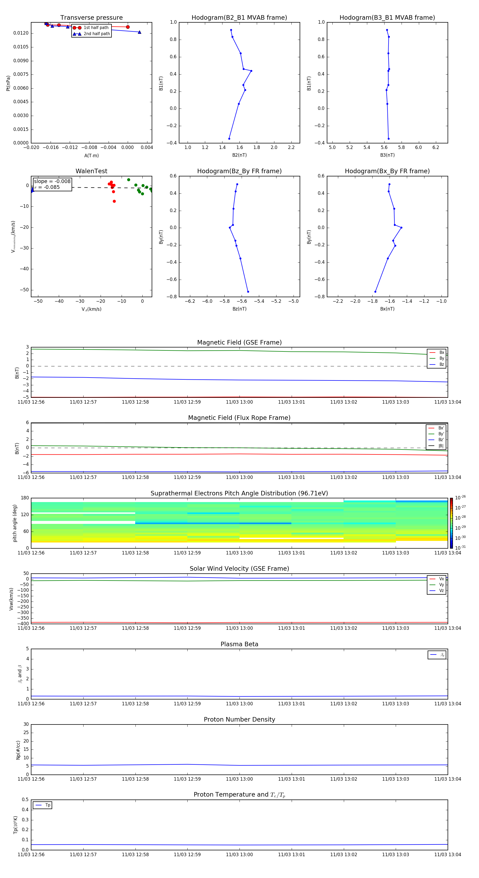Click the "Hodogram(Bz_By FR frame)" title
The height and width of the screenshot is (878, 479).
coord(239,171)
